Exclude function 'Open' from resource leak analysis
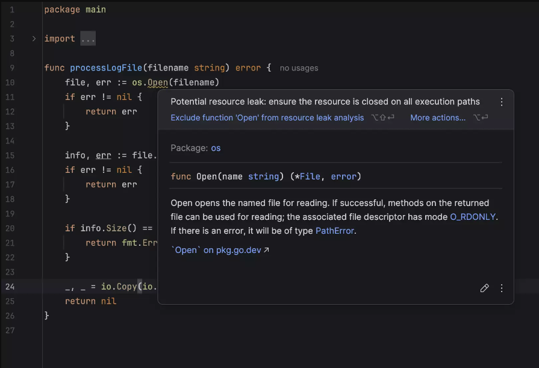 [x=267, y=117]
